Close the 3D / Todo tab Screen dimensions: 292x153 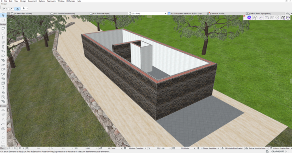pyautogui.click(x=165, y=14)
